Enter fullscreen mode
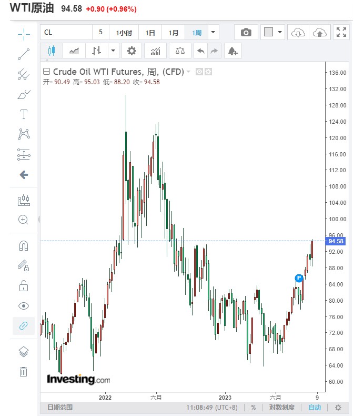354x416 pixels. coord(341,32)
